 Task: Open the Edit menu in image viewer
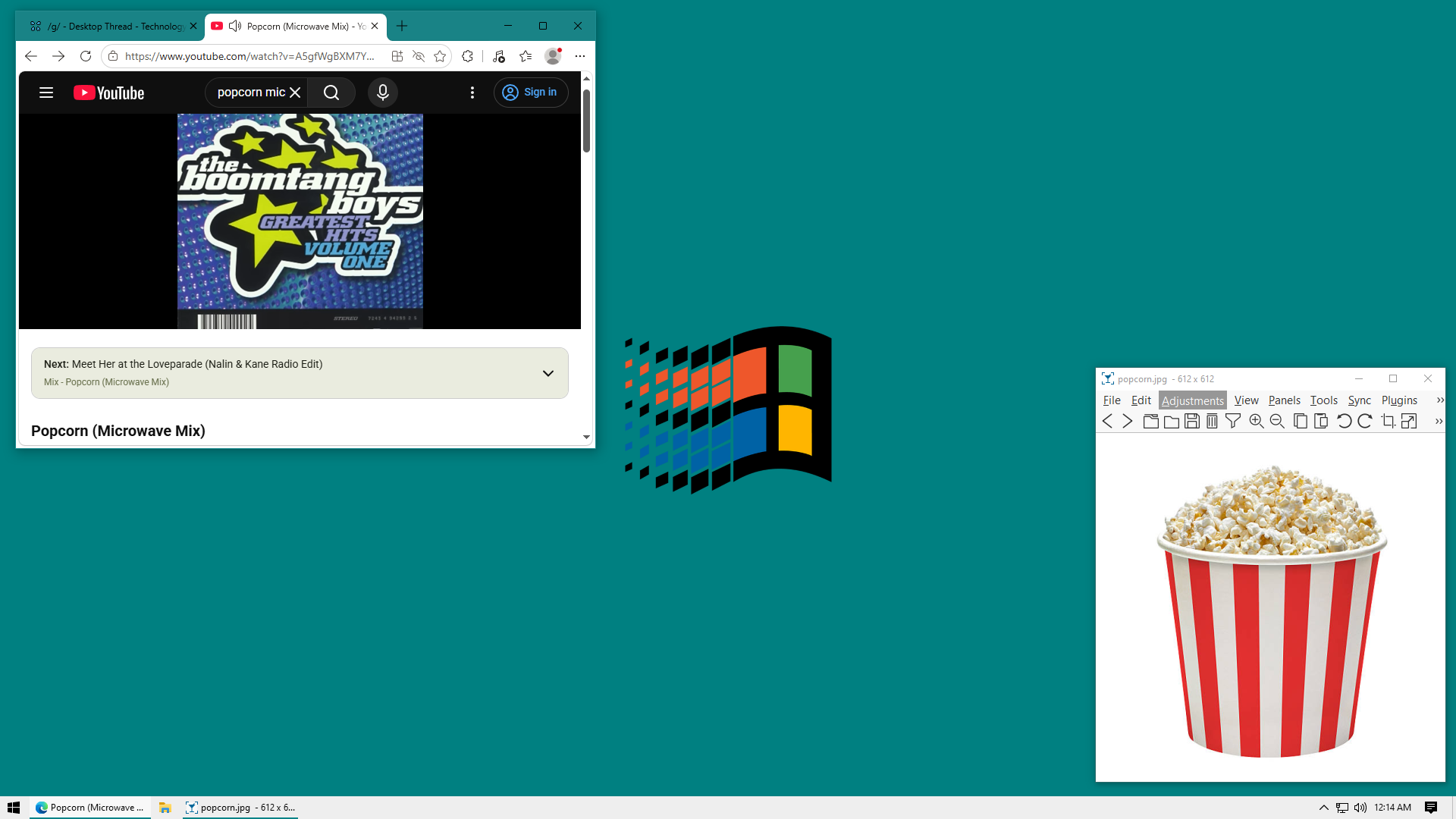tap(1141, 400)
